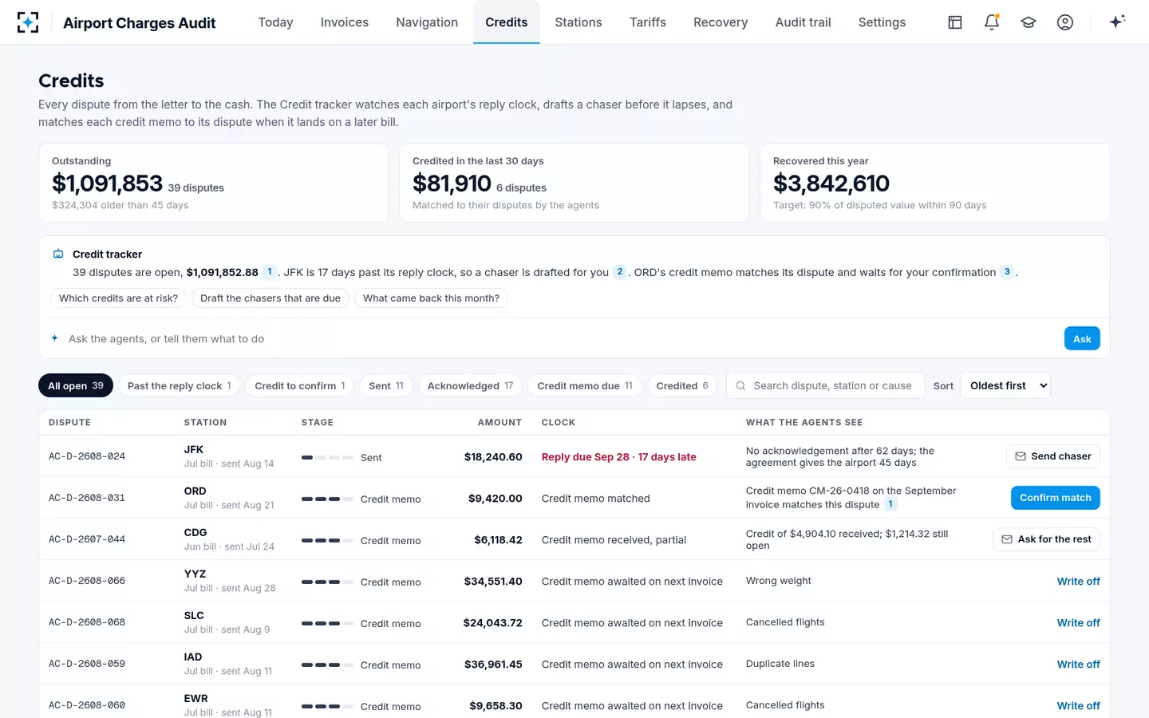Write off the IAD dispute
Image resolution: width=1149 pixels, height=718 pixels.
1078,665
